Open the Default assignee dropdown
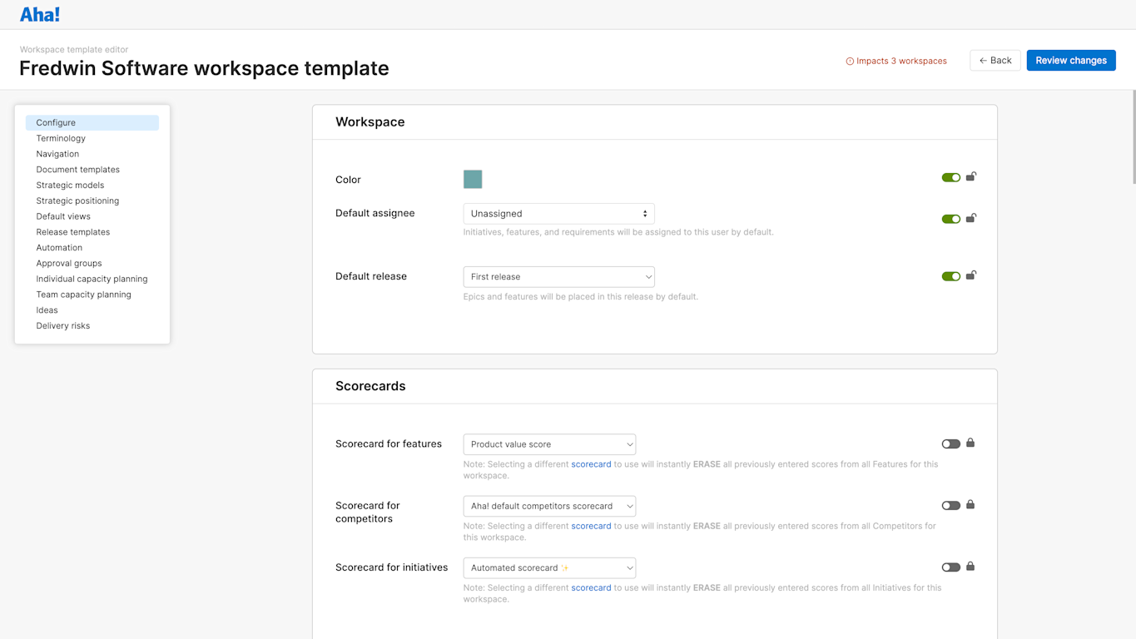Viewport: 1136px width, 639px height. [558, 213]
